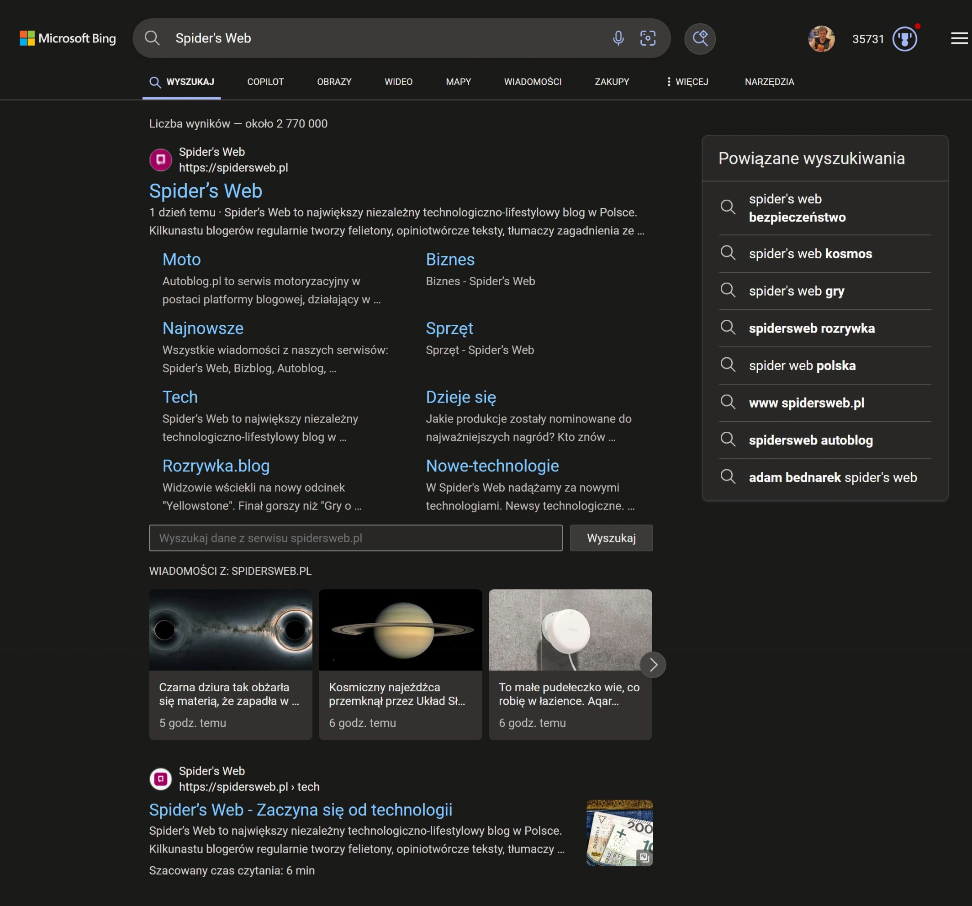
Task: Click the https://spidersweb.pl › tech URL
Action: tap(249, 787)
